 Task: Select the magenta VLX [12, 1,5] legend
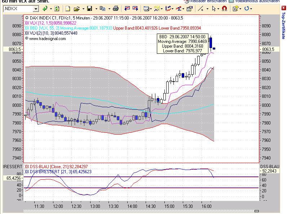coord(50,23)
